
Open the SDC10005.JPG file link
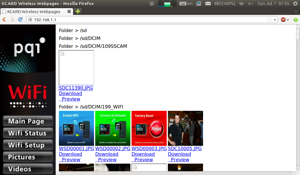pyautogui.click(x=185, y=148)
